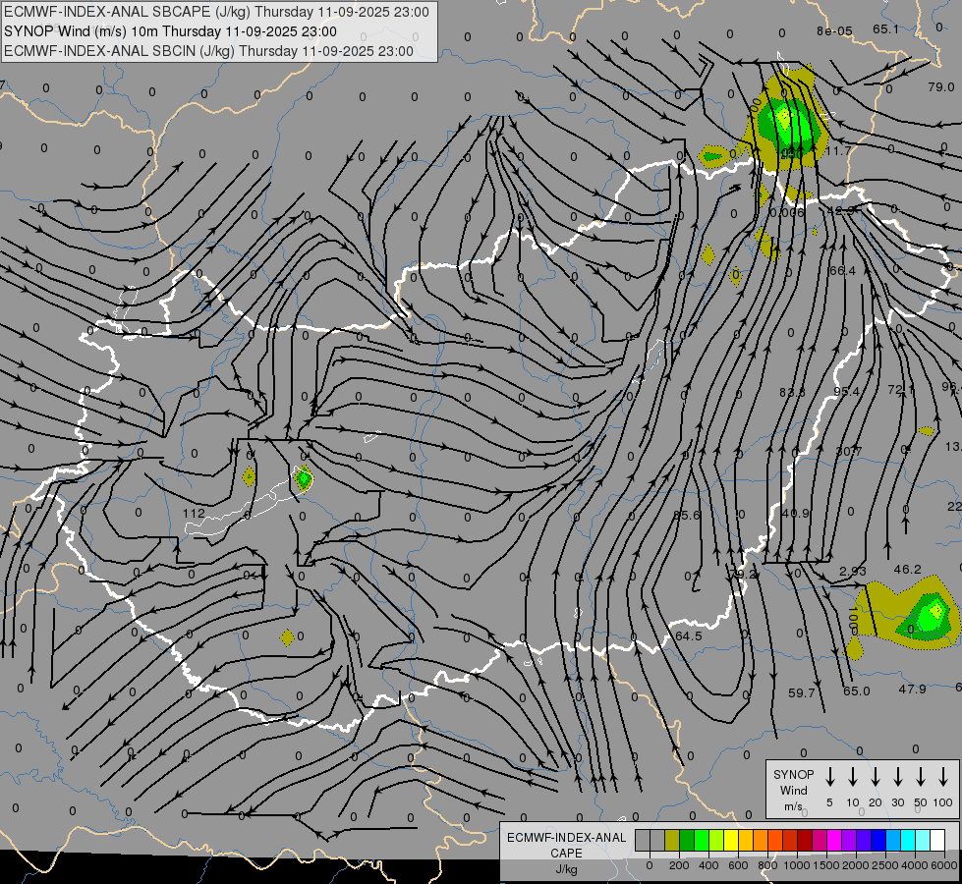The image size is (962, 884).
Task: Click the 6000 tick label in legend
Action: [945, 865]
